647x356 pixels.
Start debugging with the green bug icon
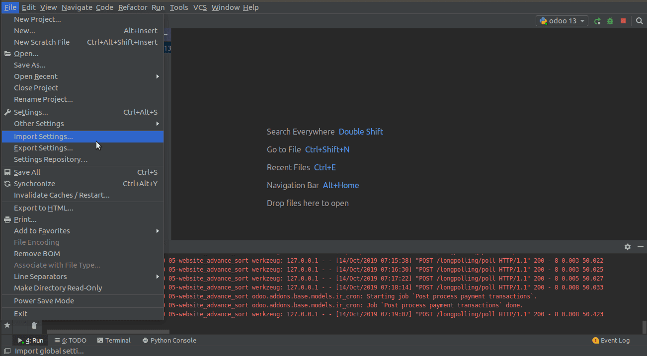(x=610, y=21)
